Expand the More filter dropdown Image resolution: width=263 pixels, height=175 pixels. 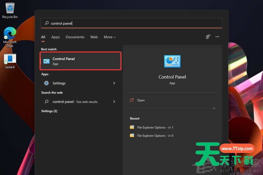(x=109, y=37)
